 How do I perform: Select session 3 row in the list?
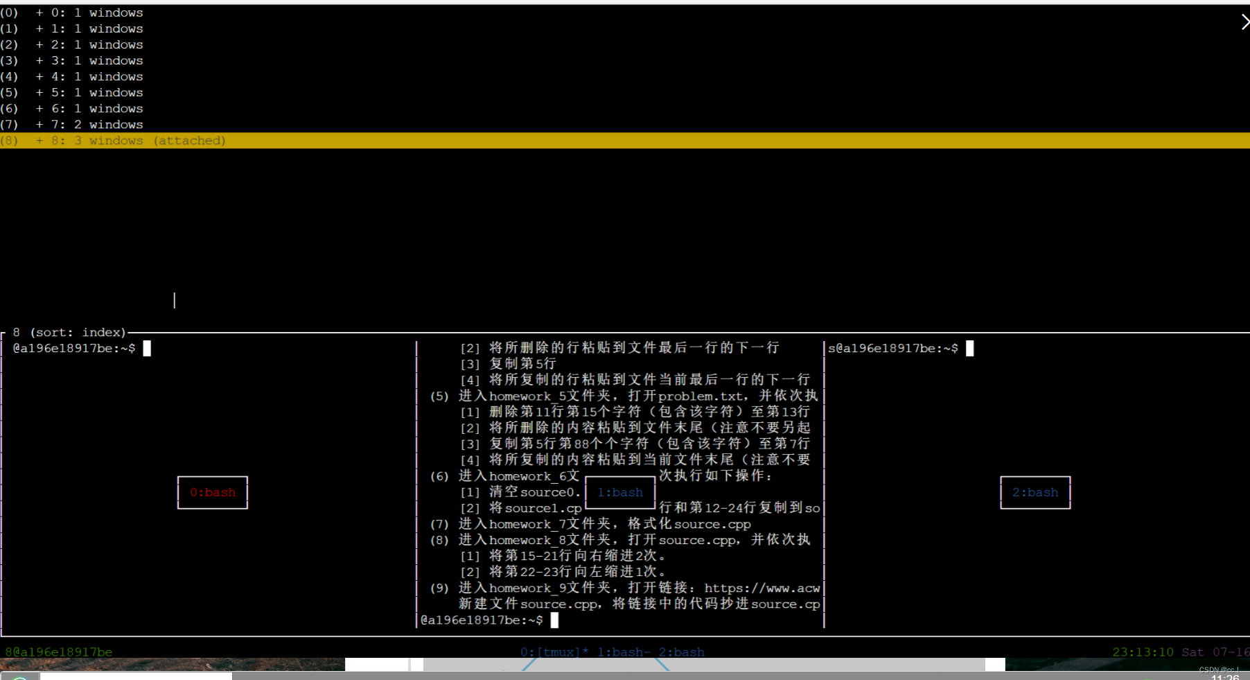(x=625, y=60)
